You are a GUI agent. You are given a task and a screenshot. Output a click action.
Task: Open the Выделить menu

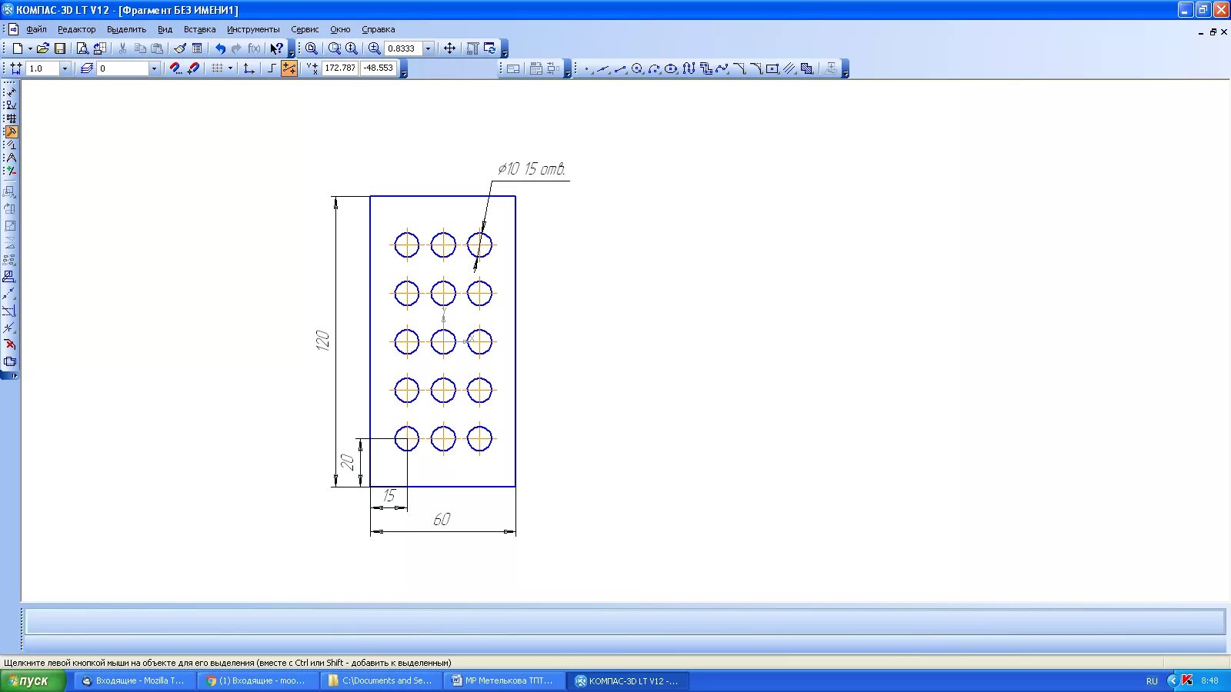coord(126,29)
